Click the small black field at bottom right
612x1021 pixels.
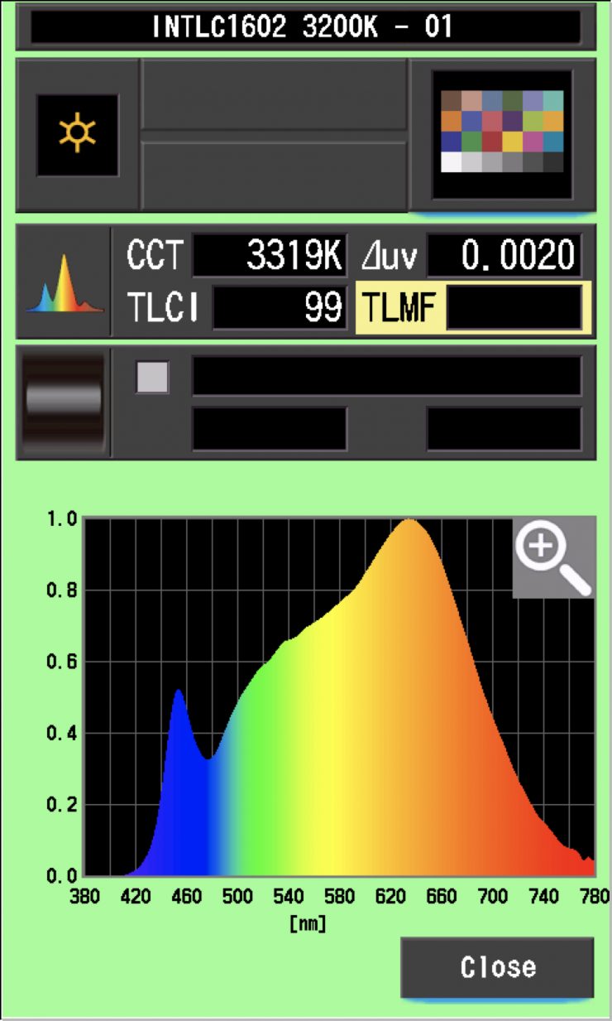click(x=504, y=429)
